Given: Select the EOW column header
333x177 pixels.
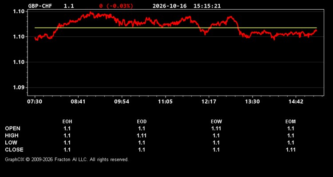Looking at the screenshot, I should pos(216,122).
